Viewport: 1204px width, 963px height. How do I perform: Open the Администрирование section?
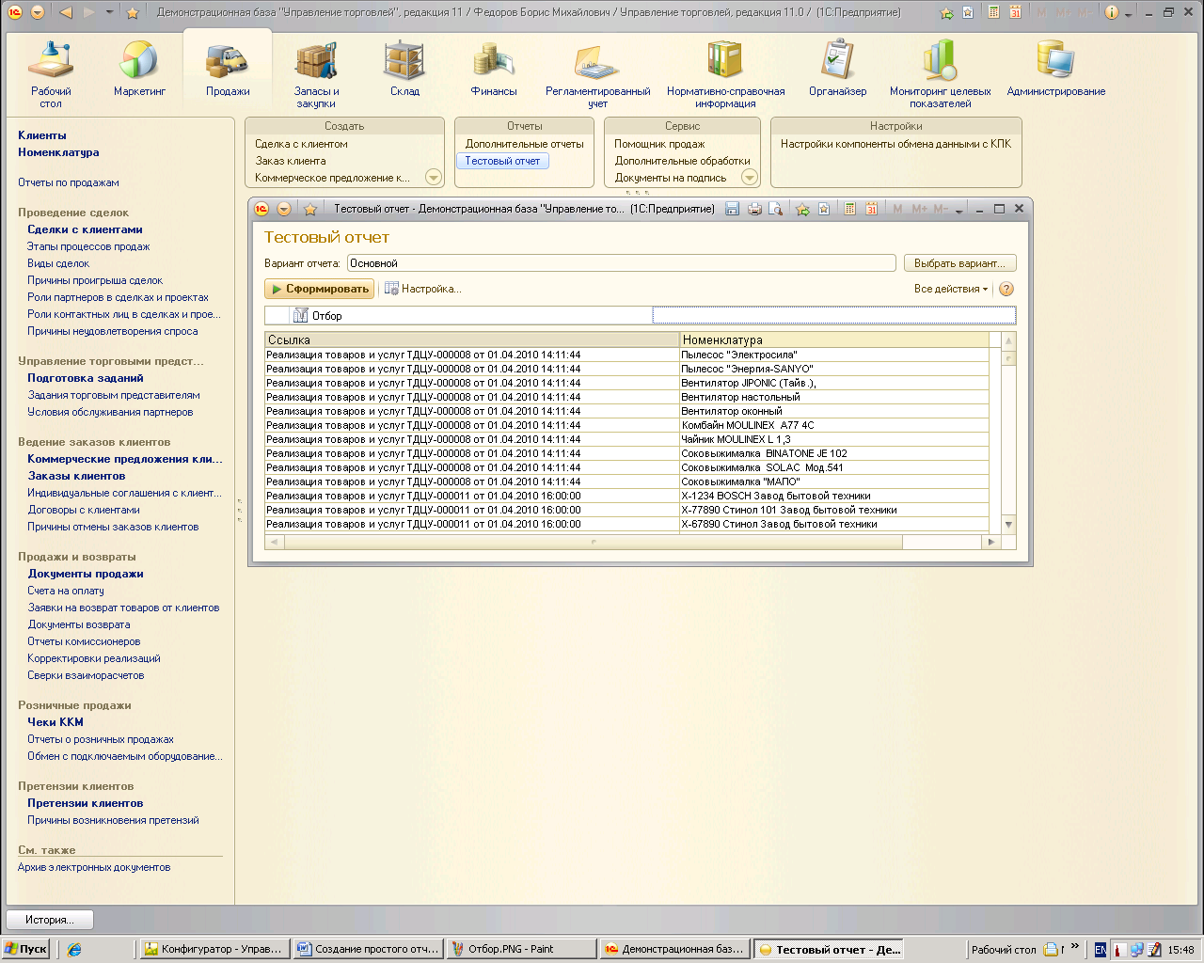(1055, 70)
